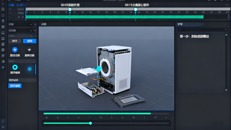Select the blue 旋转 toggle button
231x130 pixels.
pos(29,41)
